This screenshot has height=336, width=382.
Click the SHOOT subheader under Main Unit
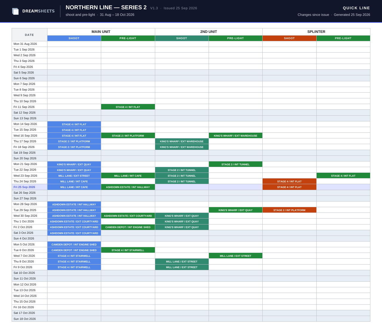pyautogui.click(x=74, y=38)
